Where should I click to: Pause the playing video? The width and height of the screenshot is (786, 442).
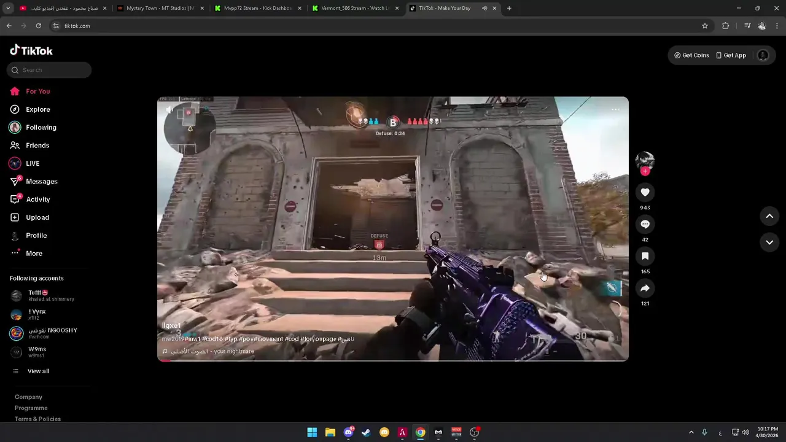pos(393,228)
